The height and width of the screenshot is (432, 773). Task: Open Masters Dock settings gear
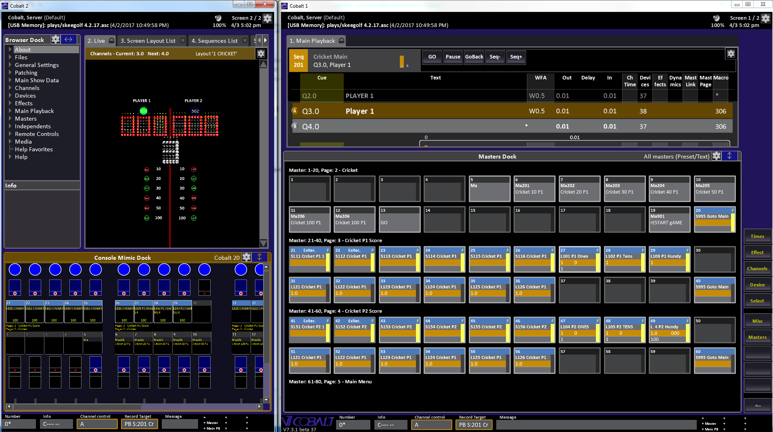click(717, 156)
